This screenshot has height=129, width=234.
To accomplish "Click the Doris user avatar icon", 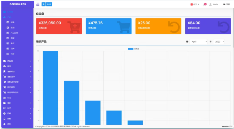I will coord(210,4).
